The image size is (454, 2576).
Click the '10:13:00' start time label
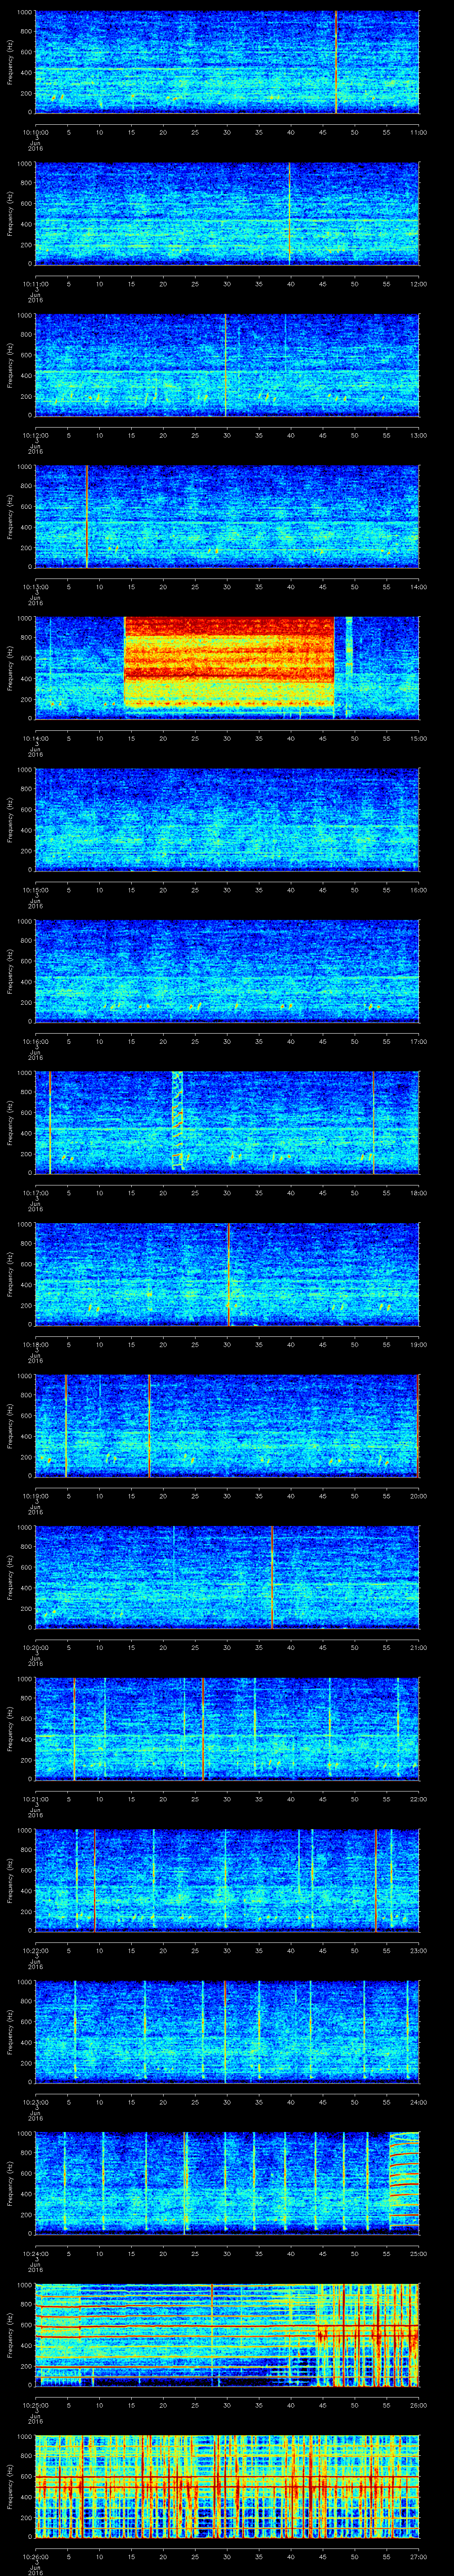pyautogui.click(x=36, y=586)
